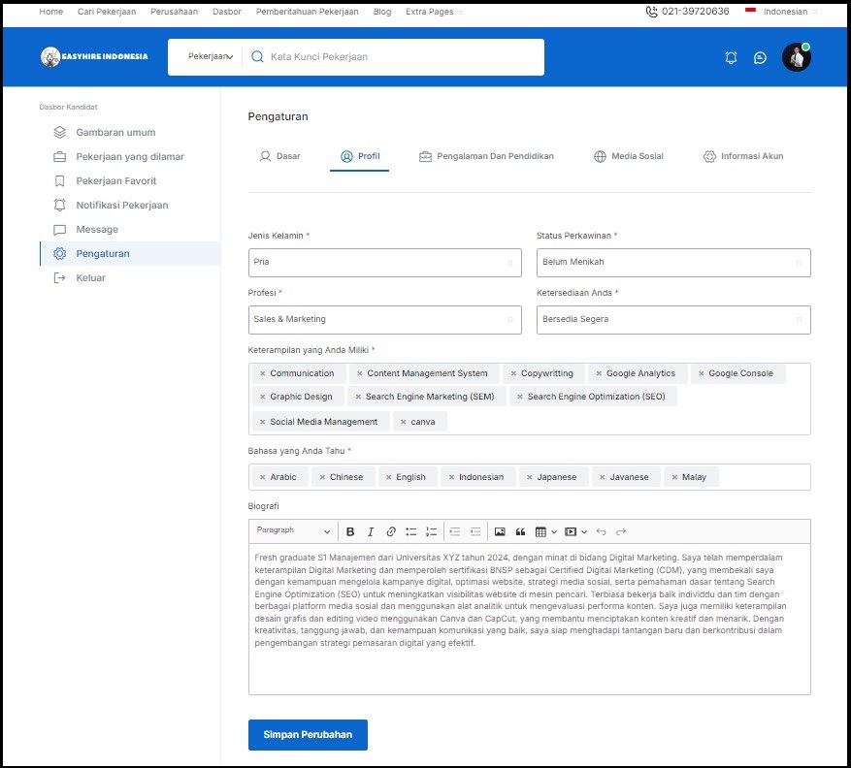The width and height of the screenshot is (851, 768).
Task: Click the search magnifier icon
Action: (257, 56)
